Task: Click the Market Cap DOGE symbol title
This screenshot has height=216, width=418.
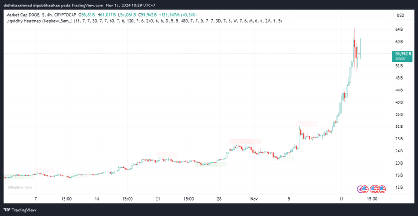Action: tap(27, 15)
